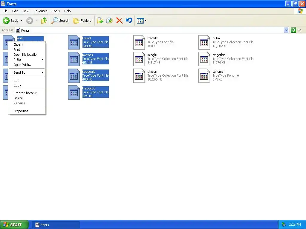
Task: Choose Open With... in context menu
Action: click(x=27, y=65)
